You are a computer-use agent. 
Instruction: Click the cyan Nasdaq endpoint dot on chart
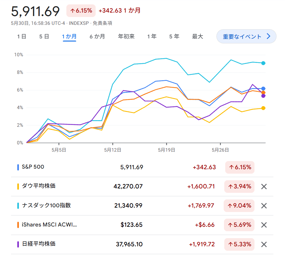(x=263, y=63)
